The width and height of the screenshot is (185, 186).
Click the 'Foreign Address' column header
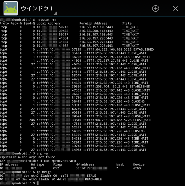coord(93,24)
